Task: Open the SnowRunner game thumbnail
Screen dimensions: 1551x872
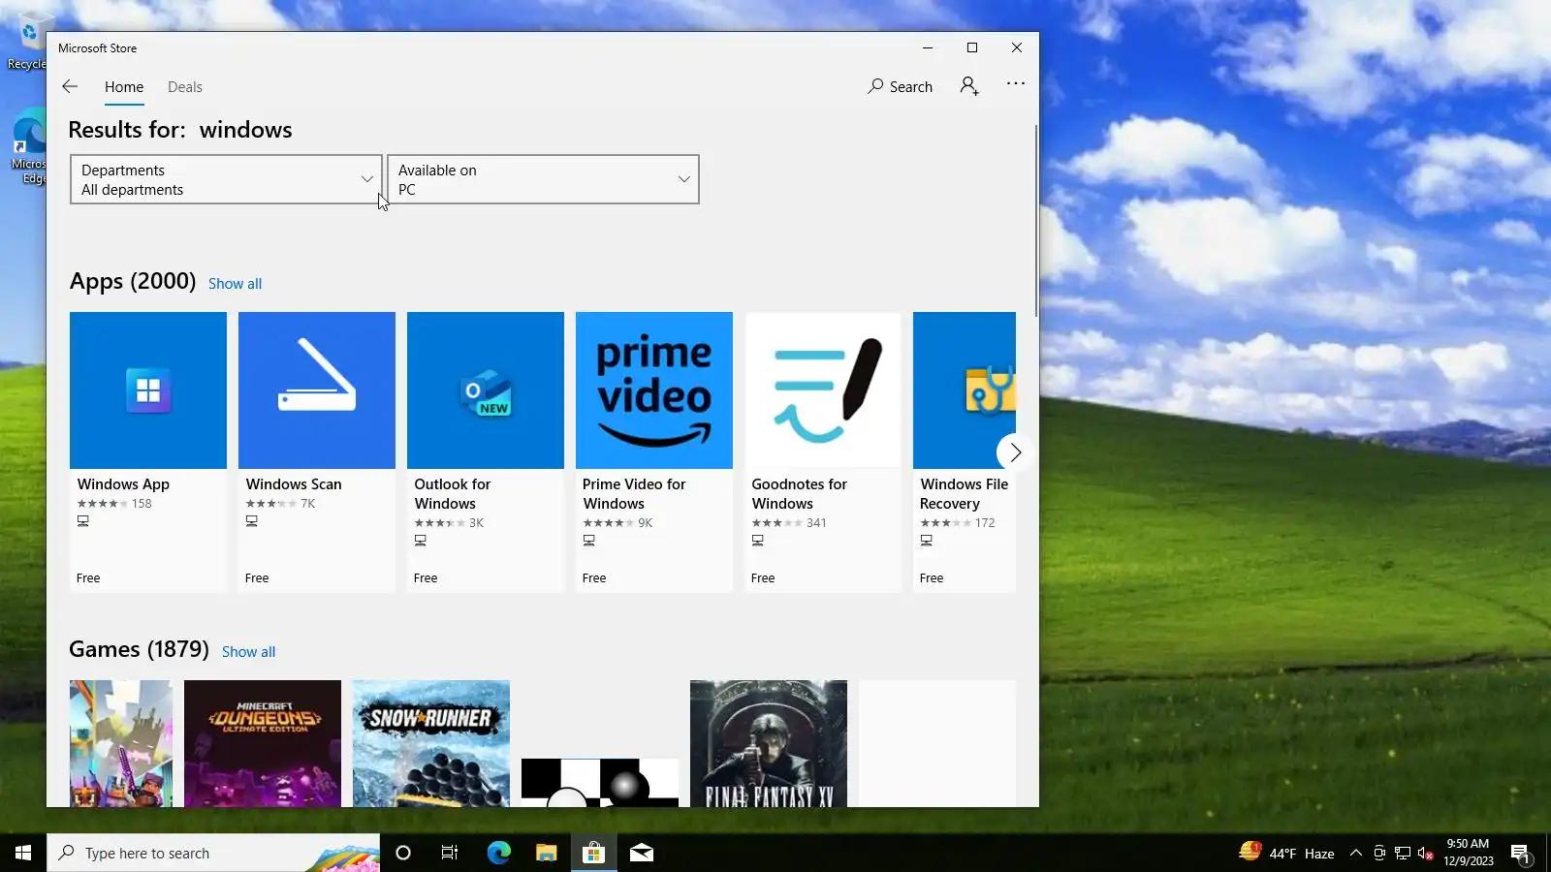Action: pos(431,743)
